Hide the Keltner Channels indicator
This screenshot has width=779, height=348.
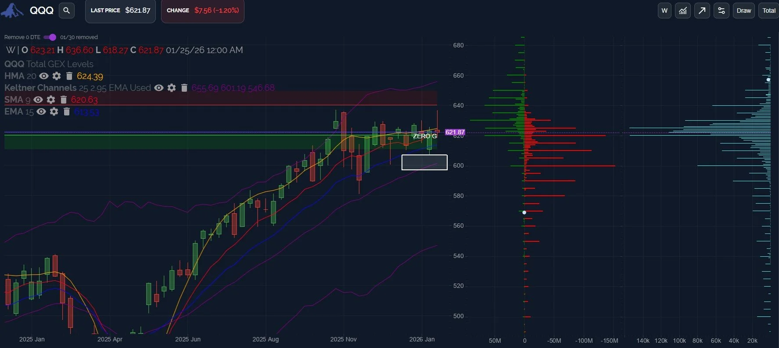pos(159,88)
